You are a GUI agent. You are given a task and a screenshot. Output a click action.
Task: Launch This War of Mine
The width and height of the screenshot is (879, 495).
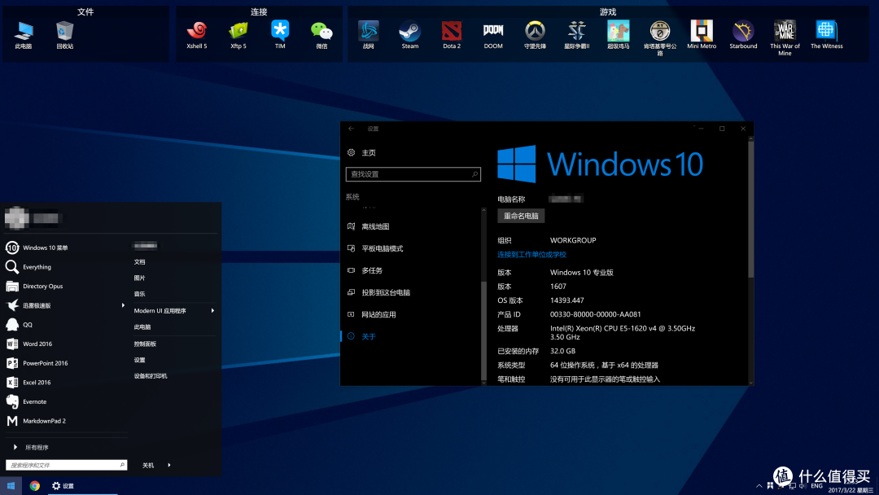tap(785, 38)
